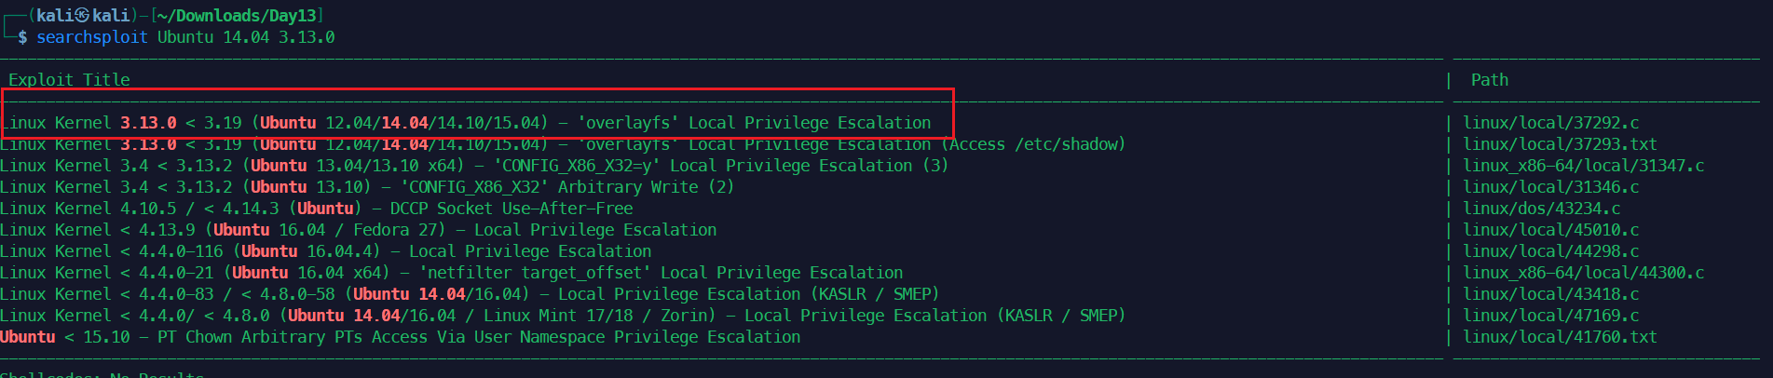
Task: Click the highlighted overlayfs Local Privilege Escalation entry
Action: (466, 123)
